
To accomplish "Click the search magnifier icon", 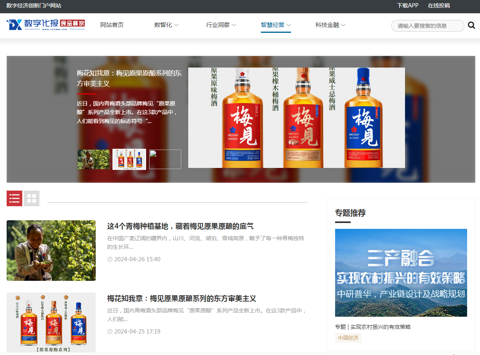I will (x=471, y=25).
